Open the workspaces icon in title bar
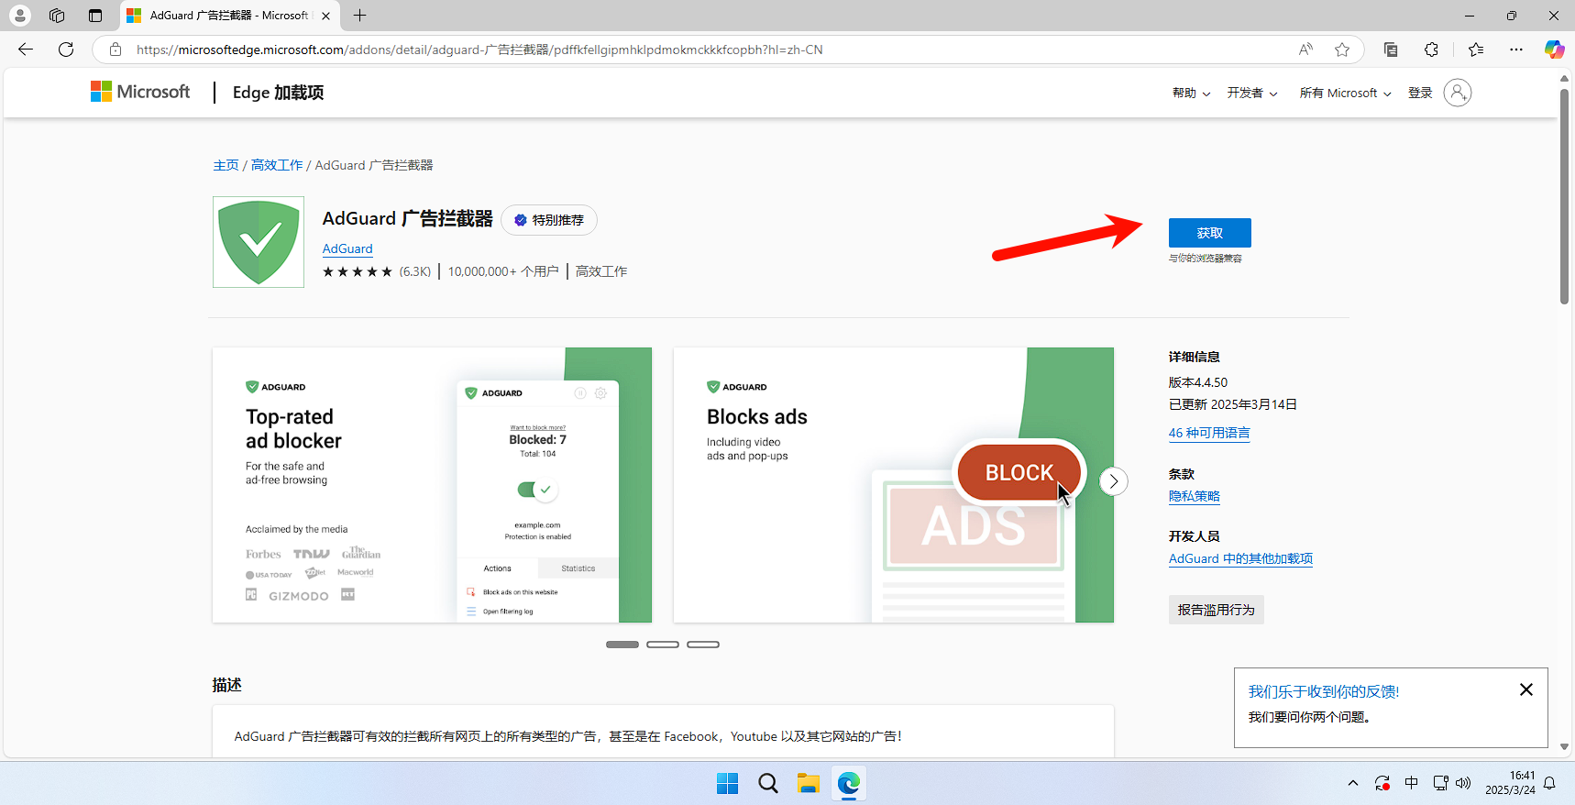1575x805 pixels. coord(57,16)
